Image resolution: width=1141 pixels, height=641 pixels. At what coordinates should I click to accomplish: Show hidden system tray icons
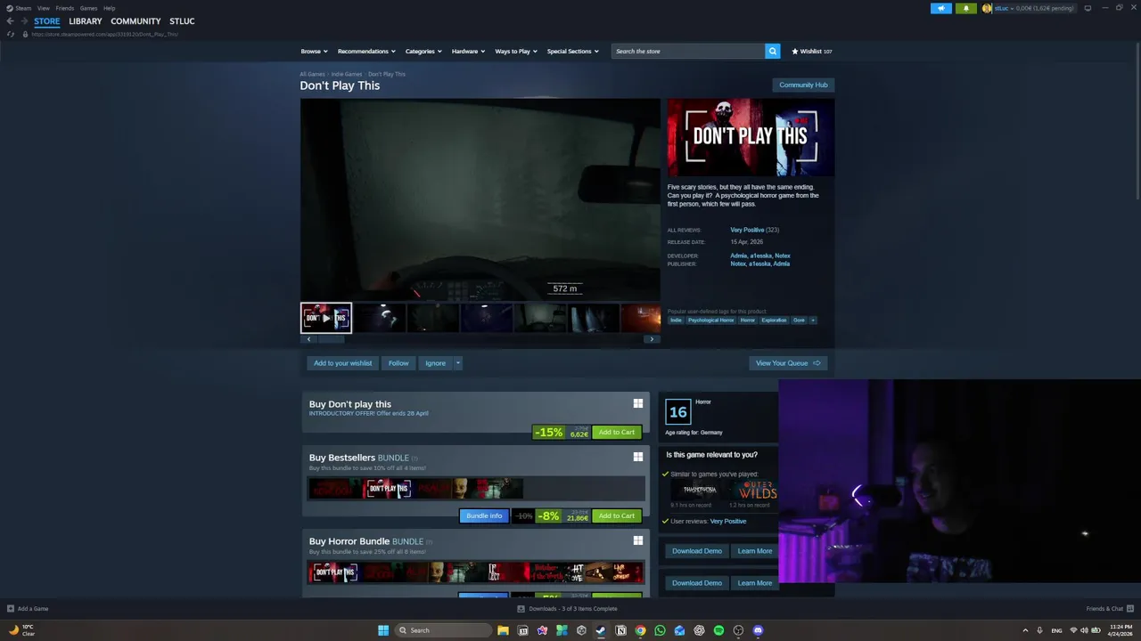pyautogui.click(x=1025, y=630)
